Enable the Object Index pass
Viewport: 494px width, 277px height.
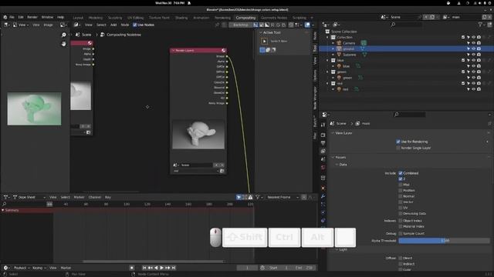click(401, 221)
